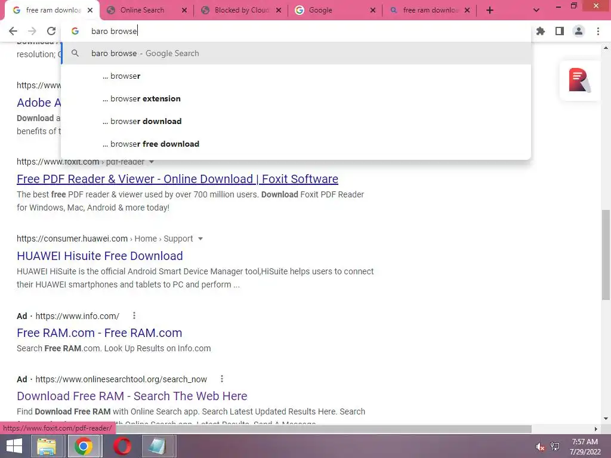Screen dimensions: 611x458
Task: Open a new tab with the plus button
Action: point(490,11)
